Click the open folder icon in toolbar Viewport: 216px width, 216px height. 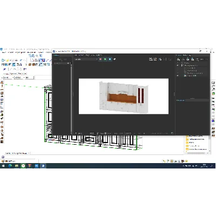pyautogui.click(x=8, y=60)
